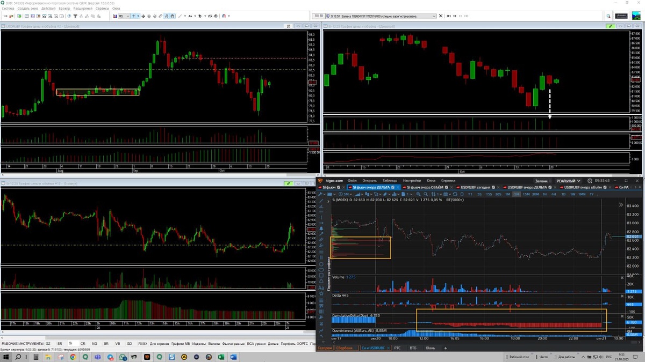This screenshot has width=645, height=362.
Task: Select the 5M timeframe button in tiger.com
Action: (517, 194)
